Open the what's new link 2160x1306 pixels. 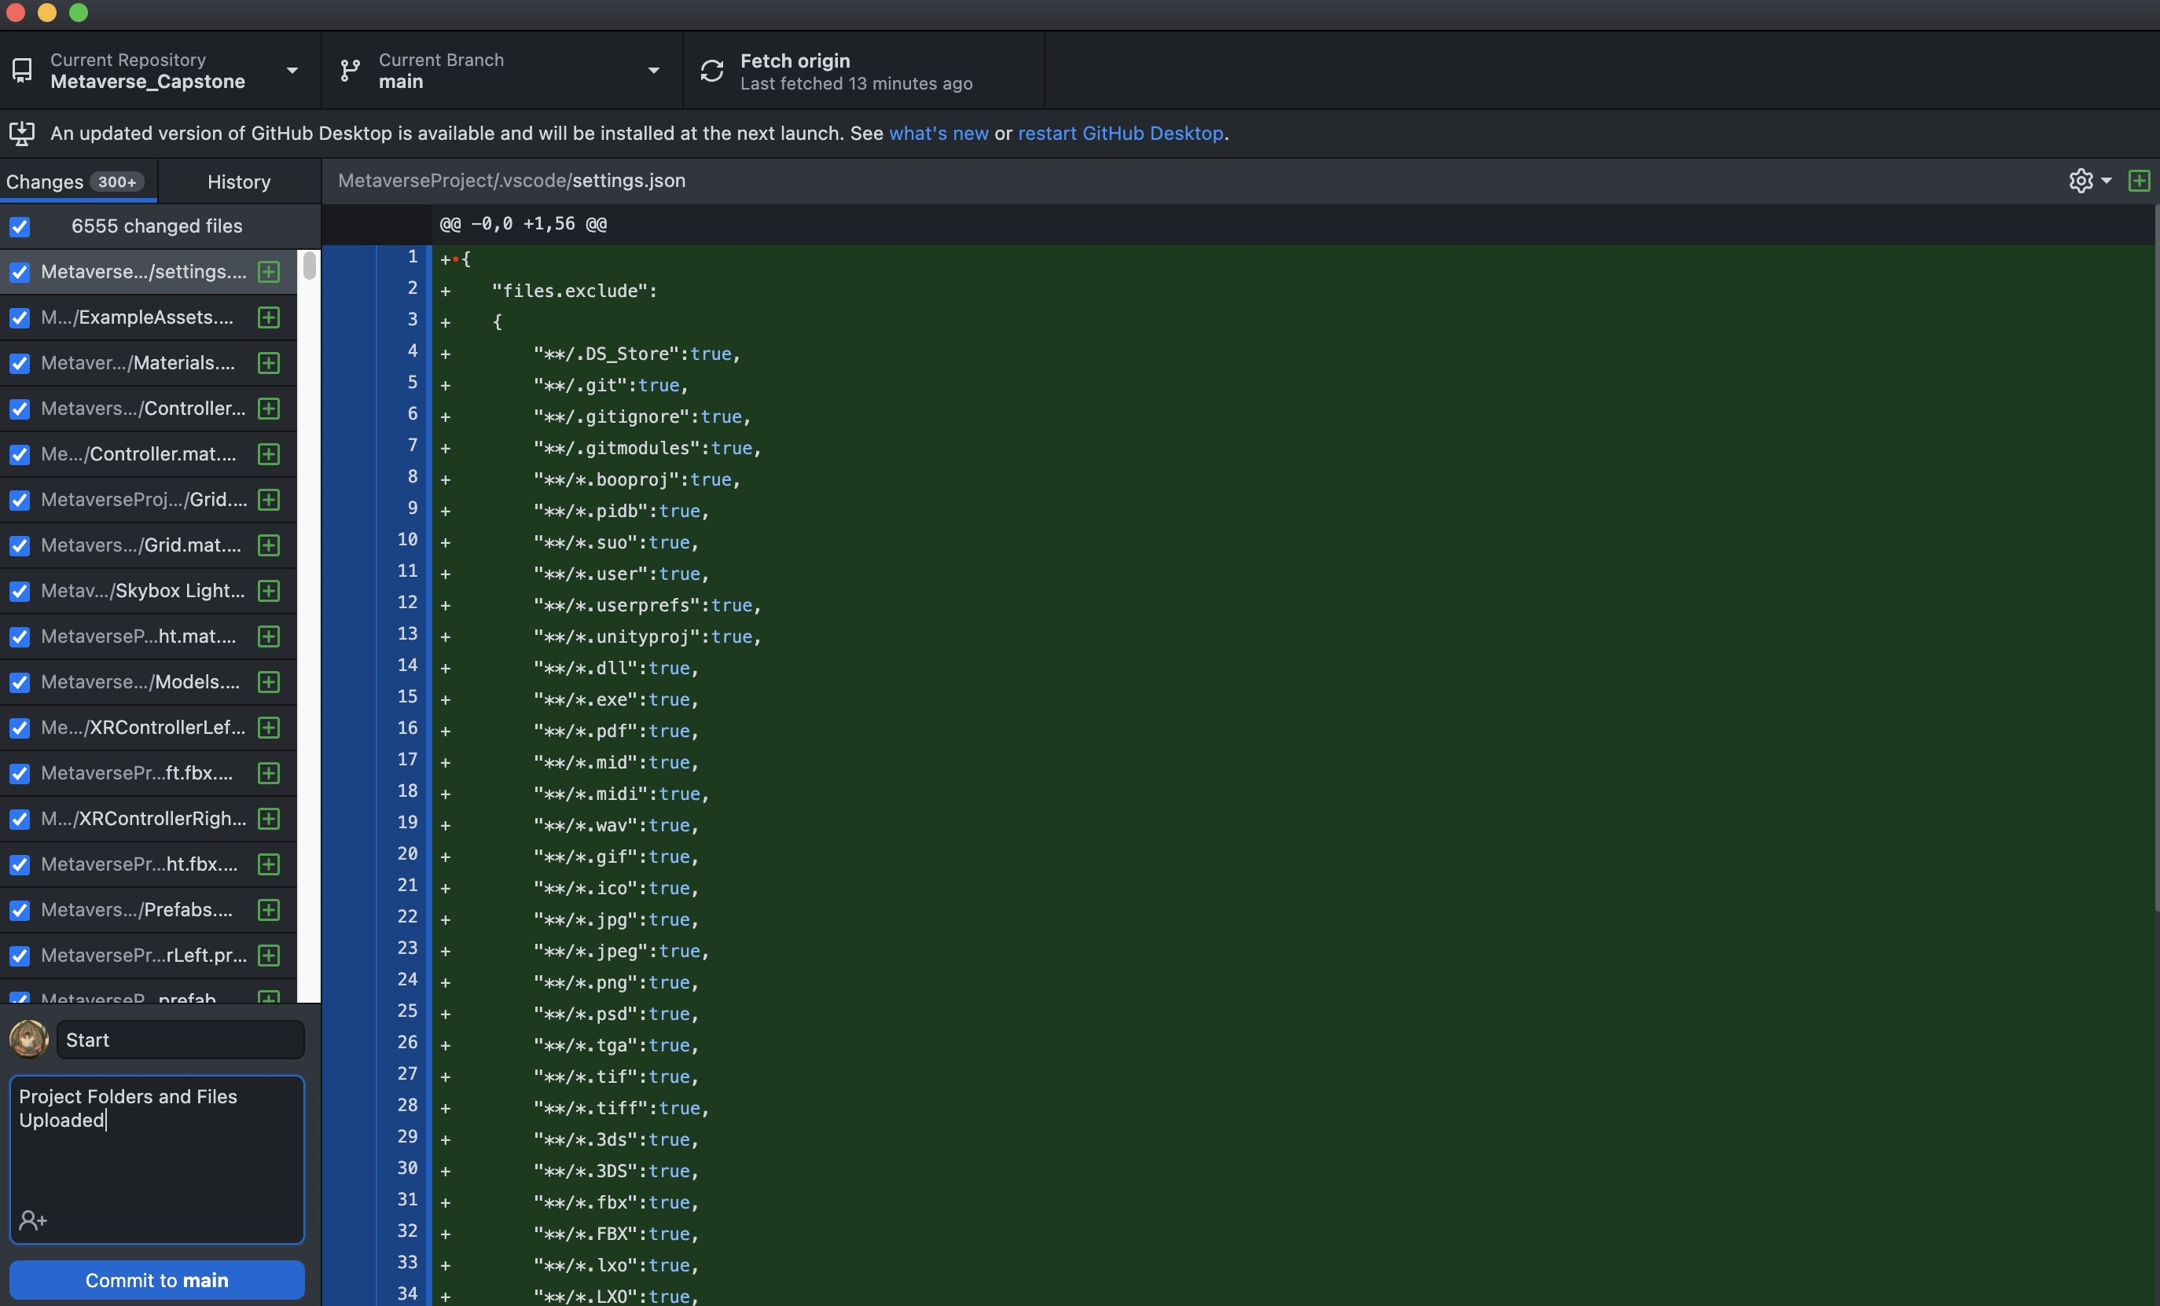click(x=939, y=134)
